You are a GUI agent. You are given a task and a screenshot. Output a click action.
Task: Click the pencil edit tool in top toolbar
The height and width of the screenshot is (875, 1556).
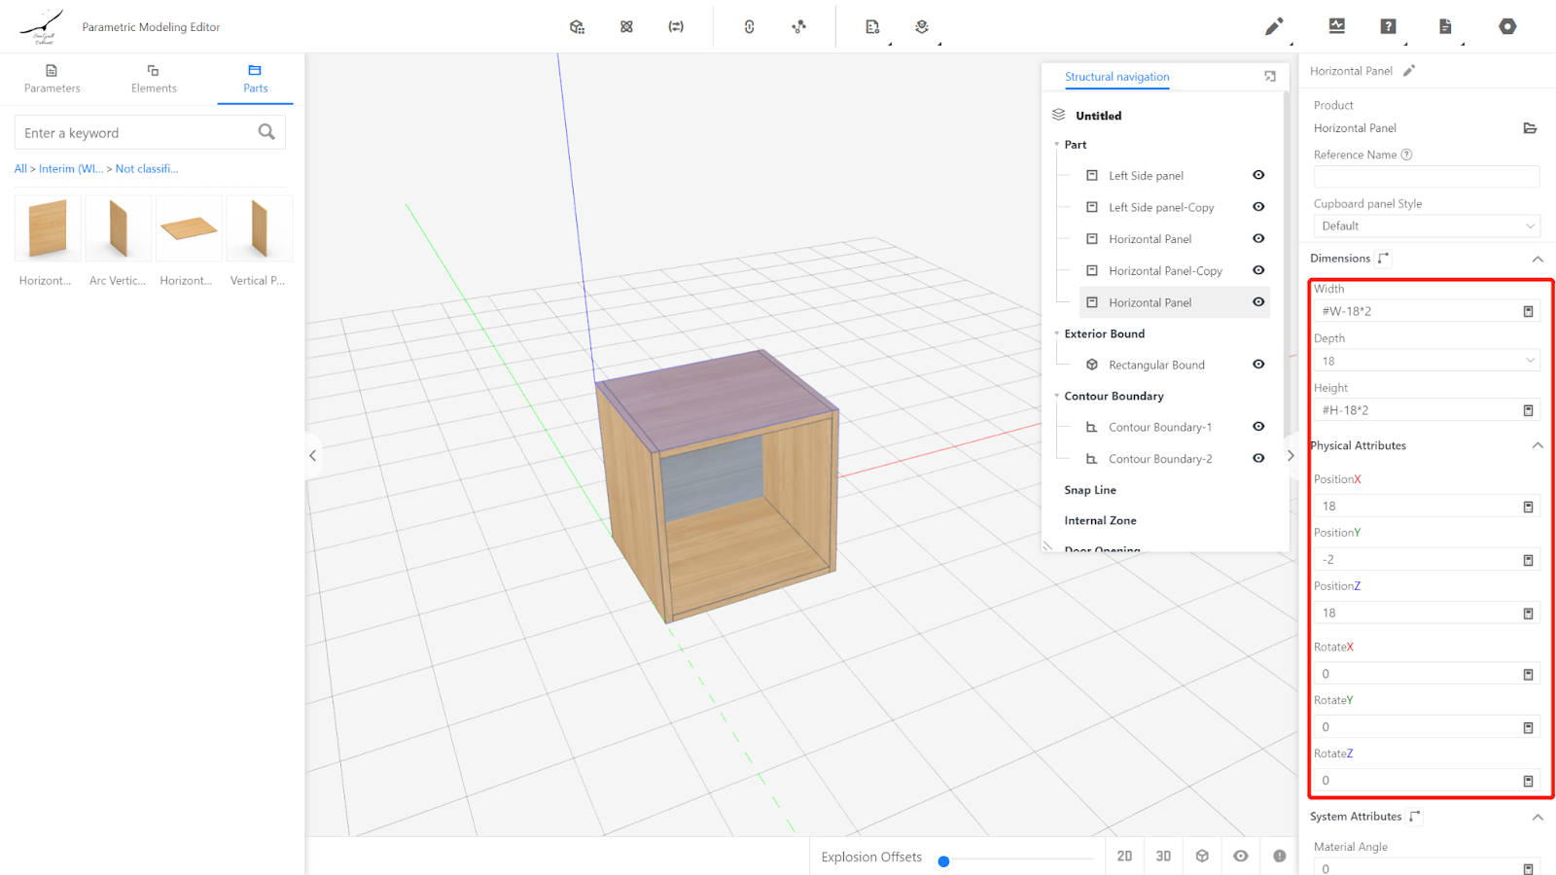tap(1273, 27)
